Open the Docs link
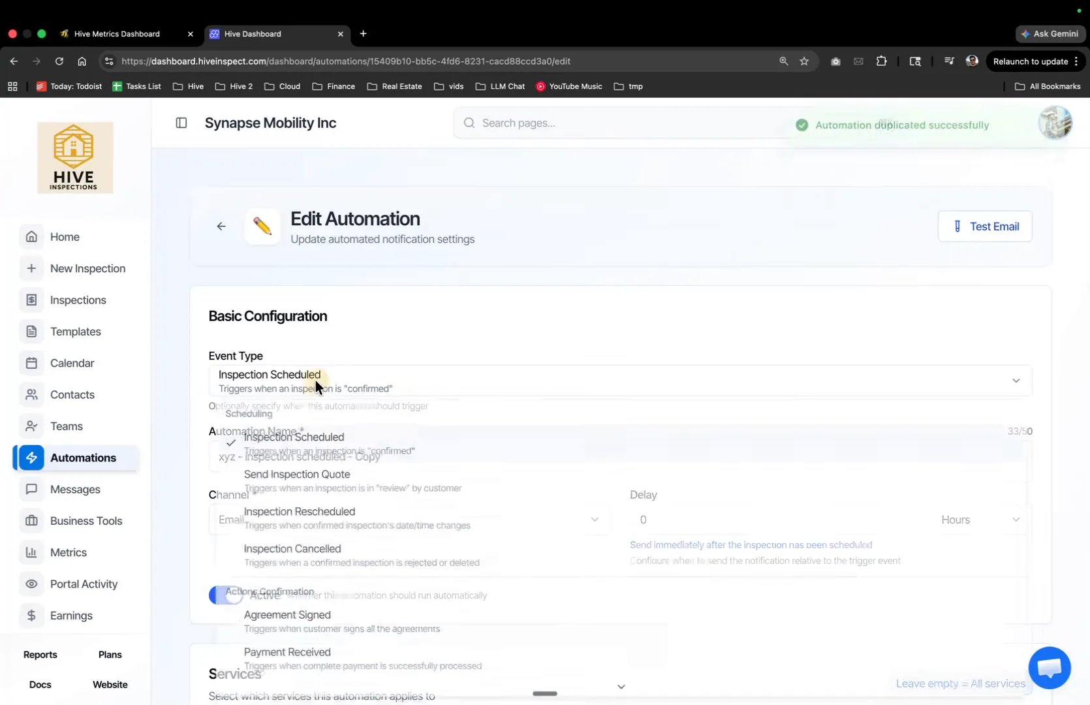Image resolution: width=1090 pixels, height=705 pixels. click(40, 685)
